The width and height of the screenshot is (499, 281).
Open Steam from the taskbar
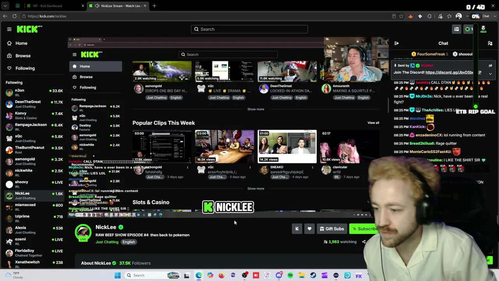pyautogui.click(x=313, y=276)
